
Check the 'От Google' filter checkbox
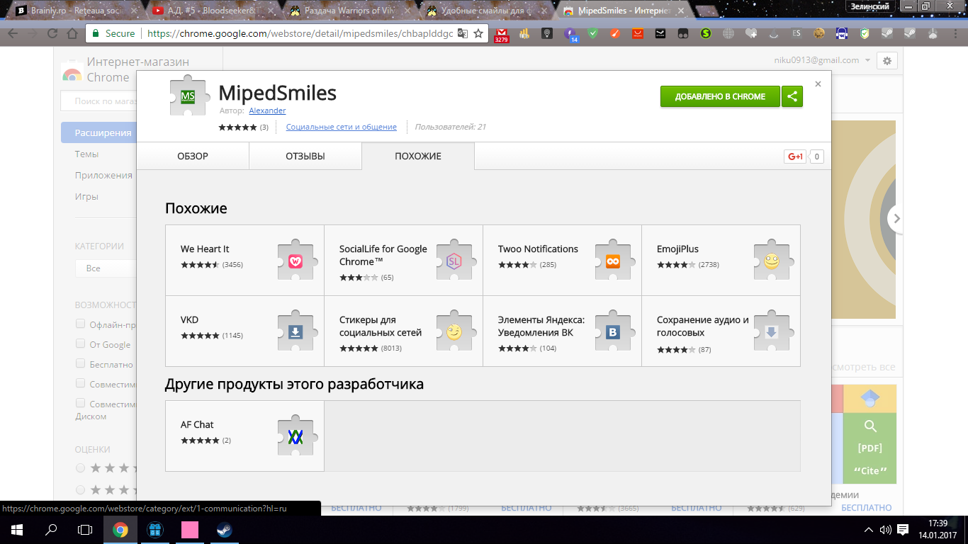click(x=80, y=344)
